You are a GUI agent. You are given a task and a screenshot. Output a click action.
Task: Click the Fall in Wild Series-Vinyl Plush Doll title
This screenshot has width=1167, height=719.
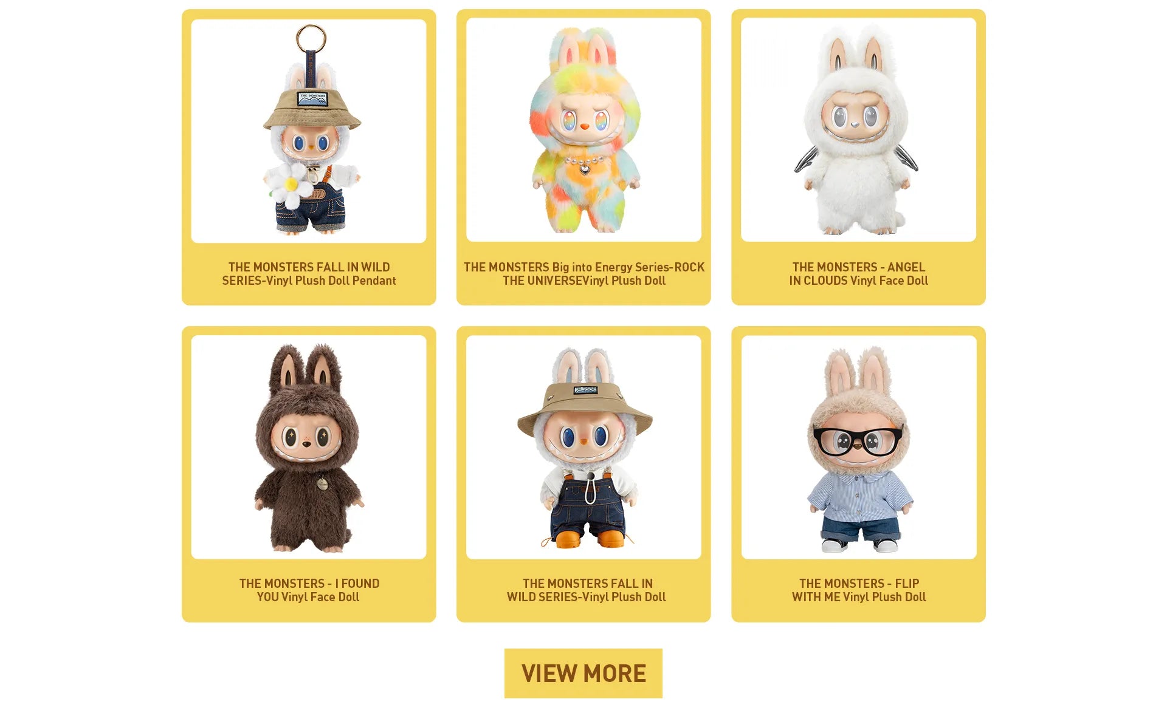[587, 590]
